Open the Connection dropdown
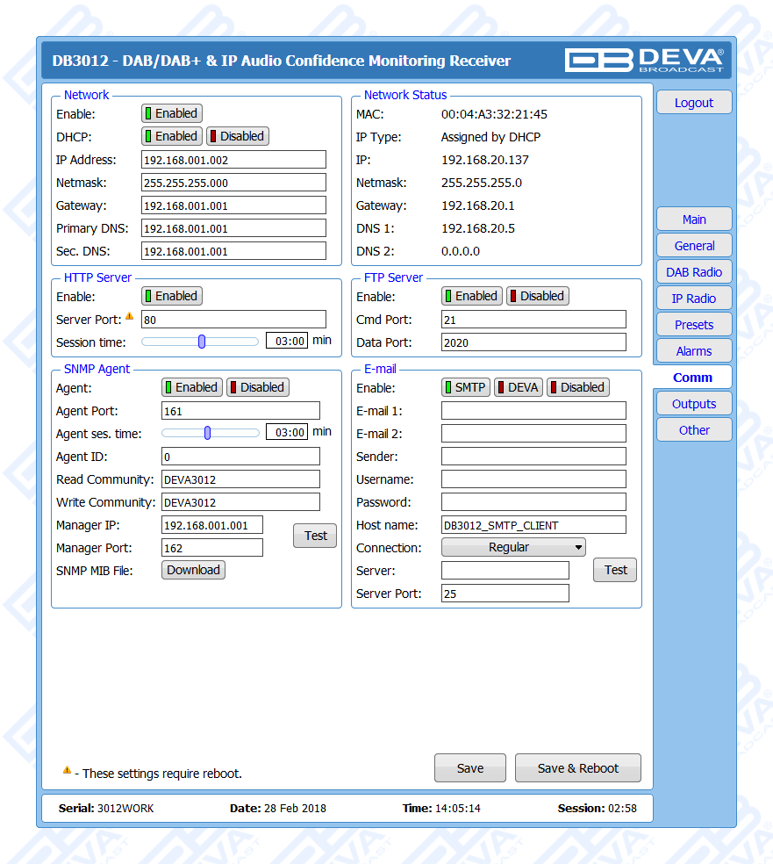The width and height of the screenshot is (773, 864). point(513,547)
